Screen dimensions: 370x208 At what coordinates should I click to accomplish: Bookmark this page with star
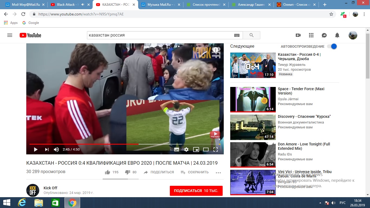coord(331,14)
